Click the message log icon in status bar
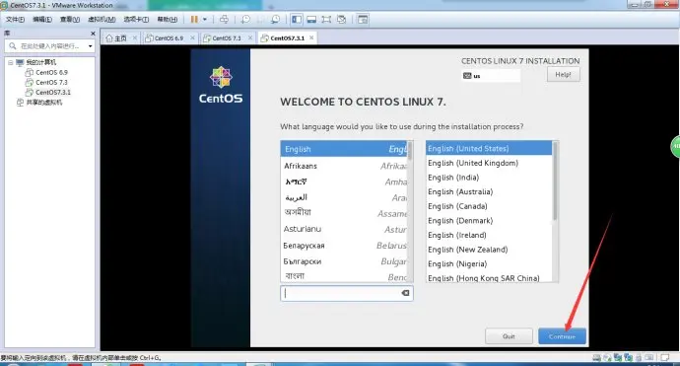The image size is (680, 366). pos(664,358)
